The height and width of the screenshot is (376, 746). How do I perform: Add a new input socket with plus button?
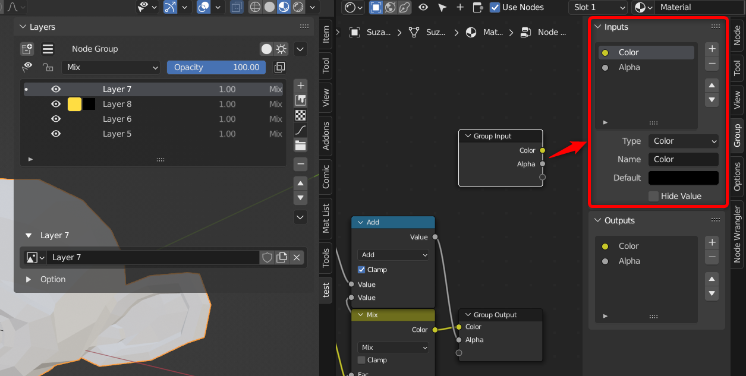tap(712, 49)
